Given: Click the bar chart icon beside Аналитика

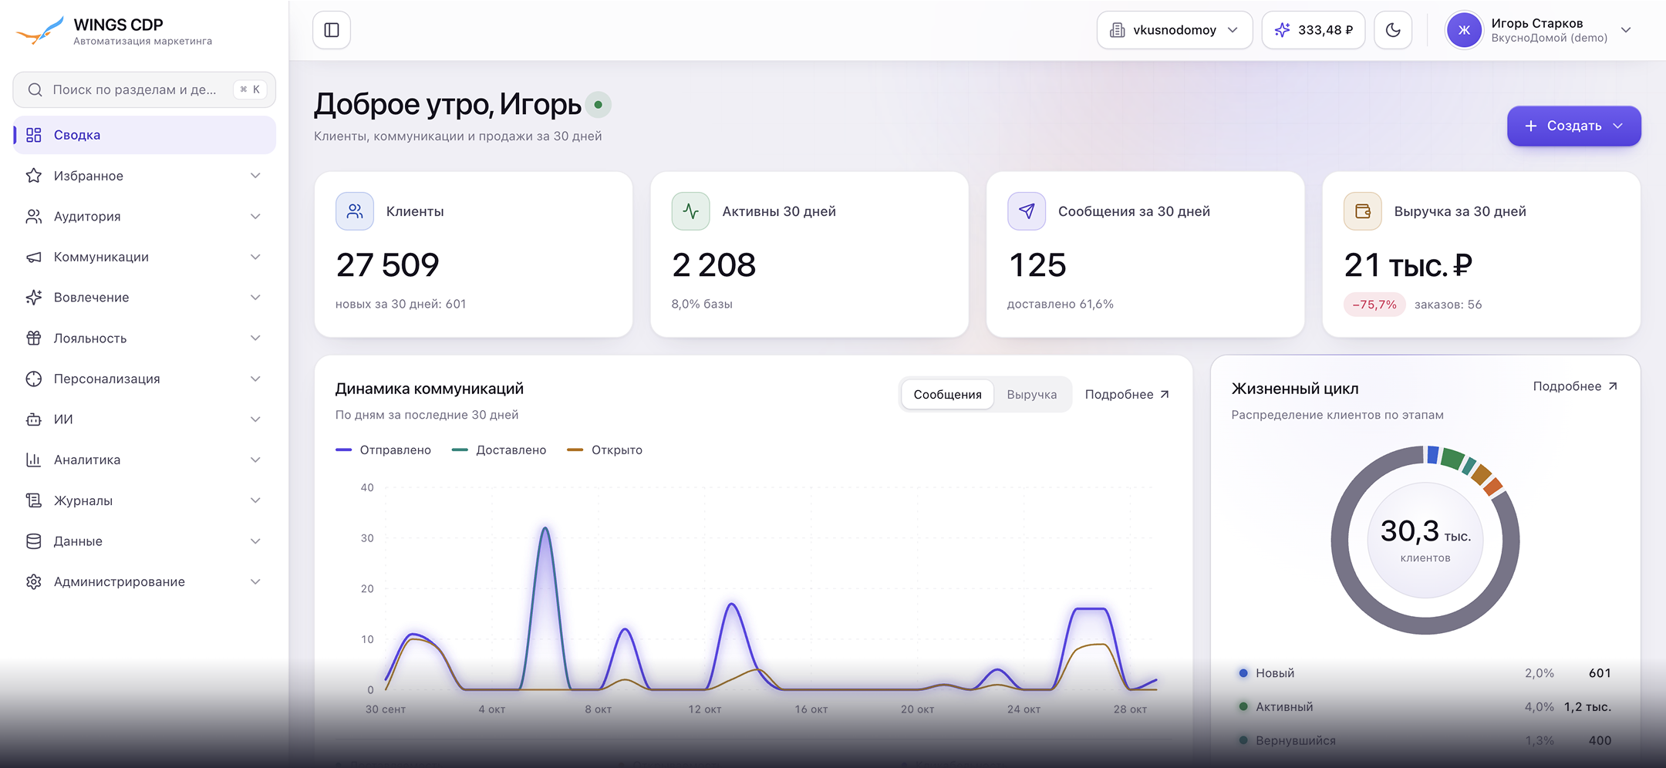Looking at the screenshot, I should pyautogui.click(x=34, y=460).
